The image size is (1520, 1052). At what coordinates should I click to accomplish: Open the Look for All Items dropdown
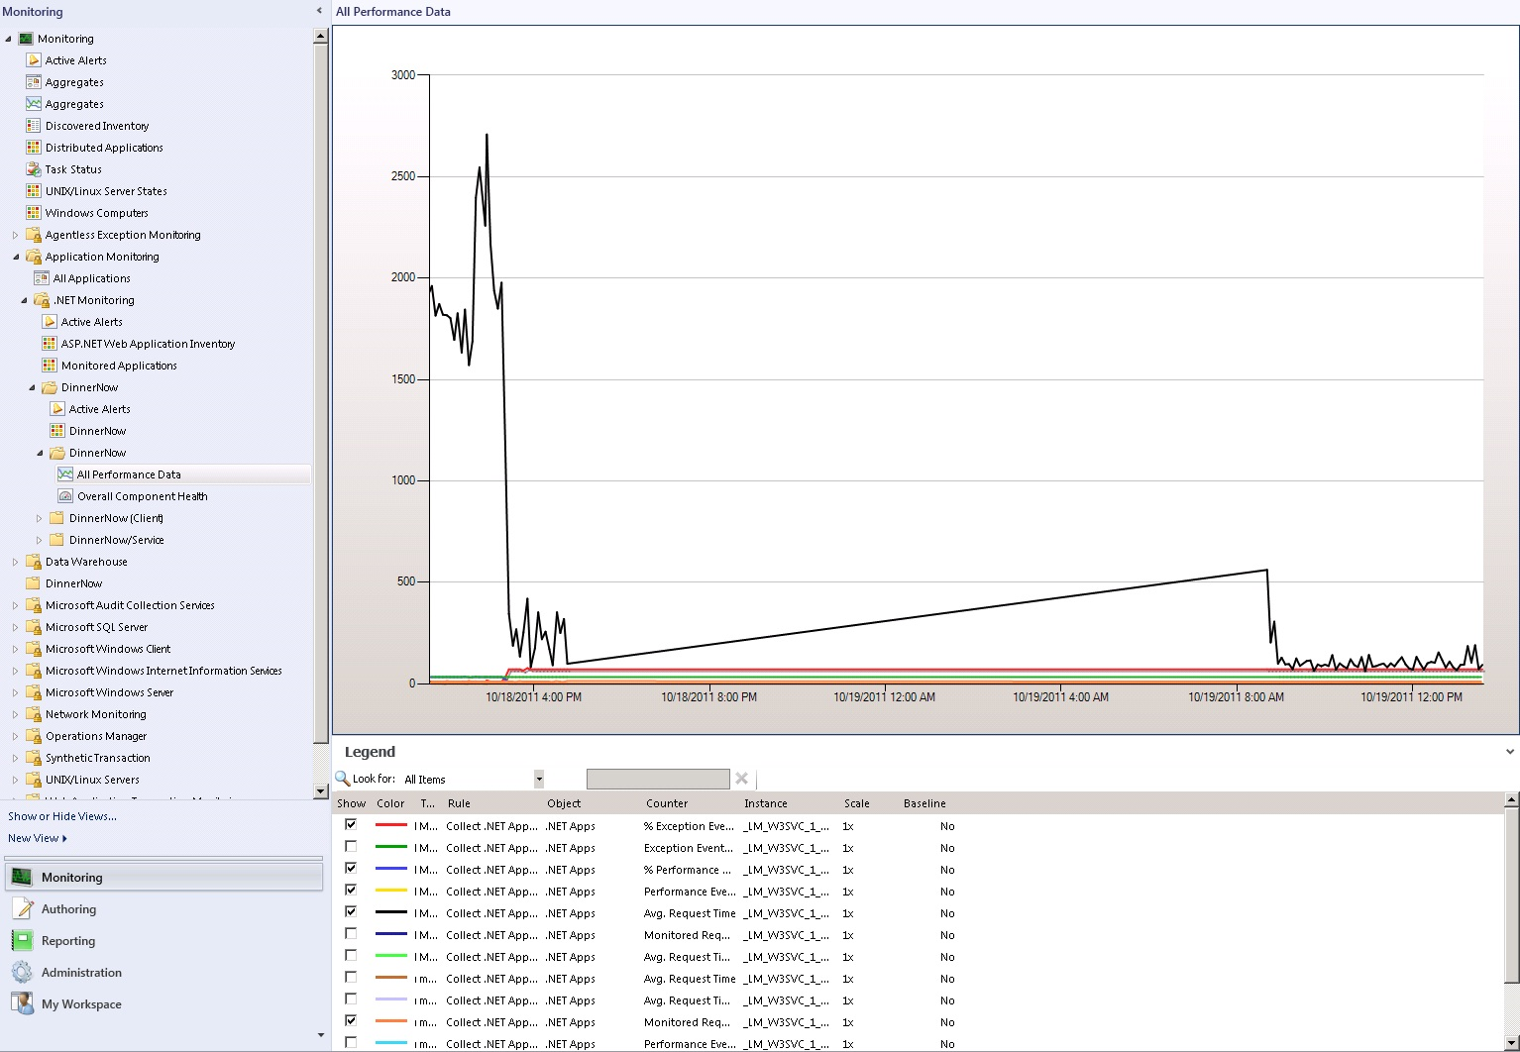click(539, 780)
